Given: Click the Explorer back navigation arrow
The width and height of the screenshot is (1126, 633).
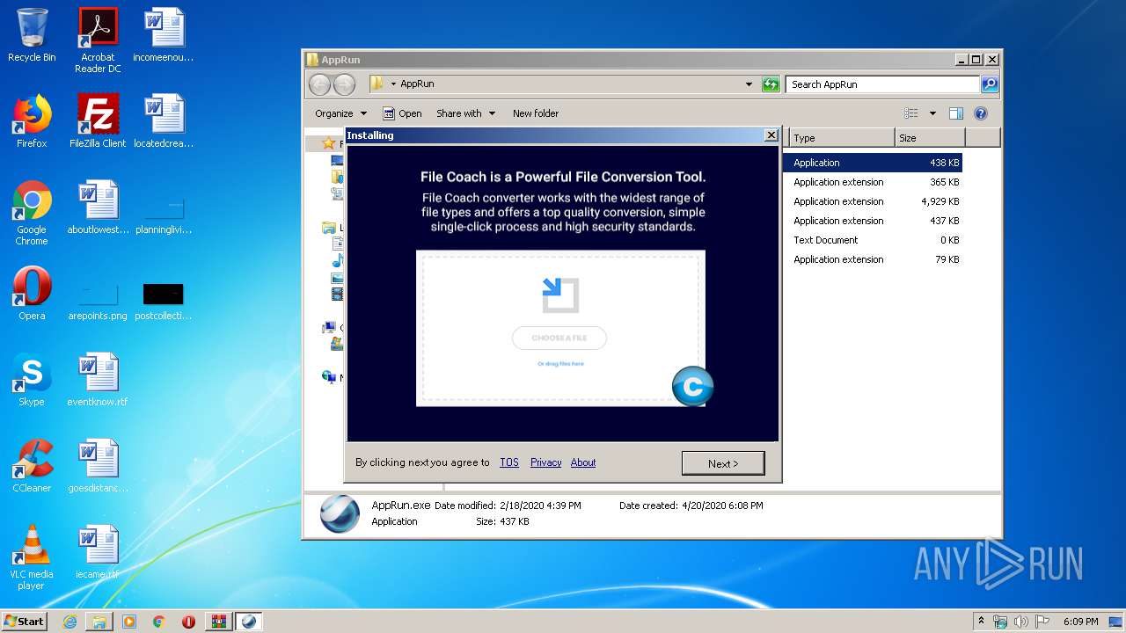Looking at the screenshot, I should pos(319,84).
